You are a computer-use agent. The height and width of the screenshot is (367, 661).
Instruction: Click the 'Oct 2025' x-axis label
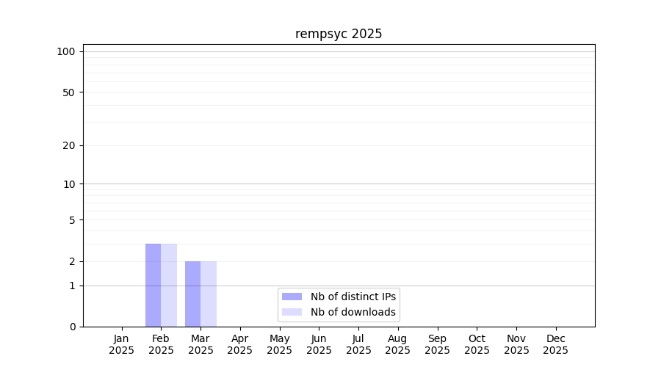(477, 344)
